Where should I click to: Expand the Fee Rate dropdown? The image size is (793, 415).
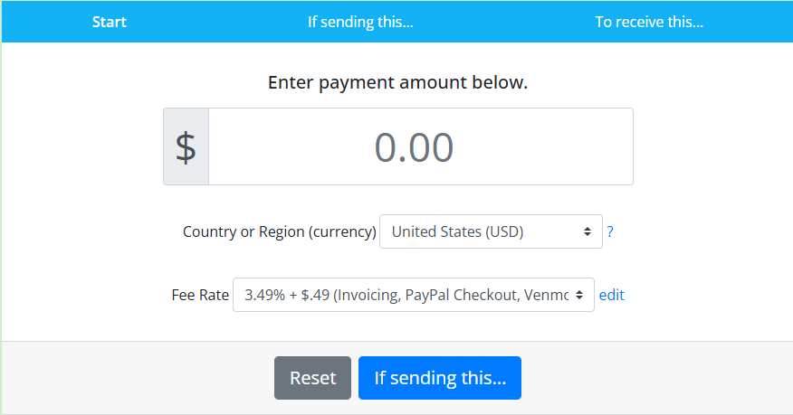pos(413,295)
